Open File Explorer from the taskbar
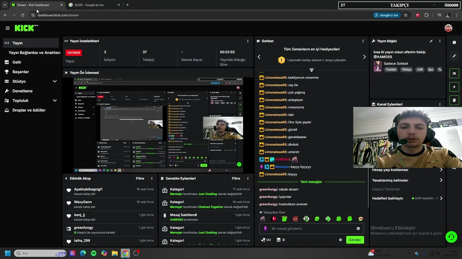 pos(114,253)
